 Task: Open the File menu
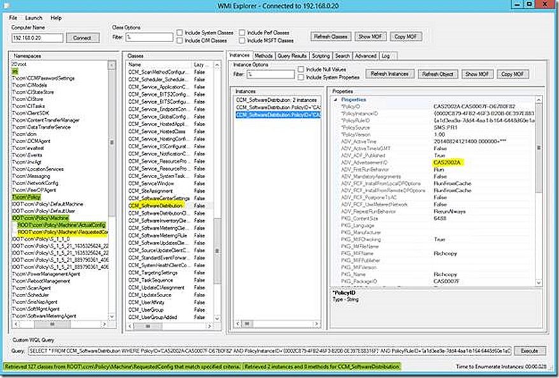click(13, 18)
